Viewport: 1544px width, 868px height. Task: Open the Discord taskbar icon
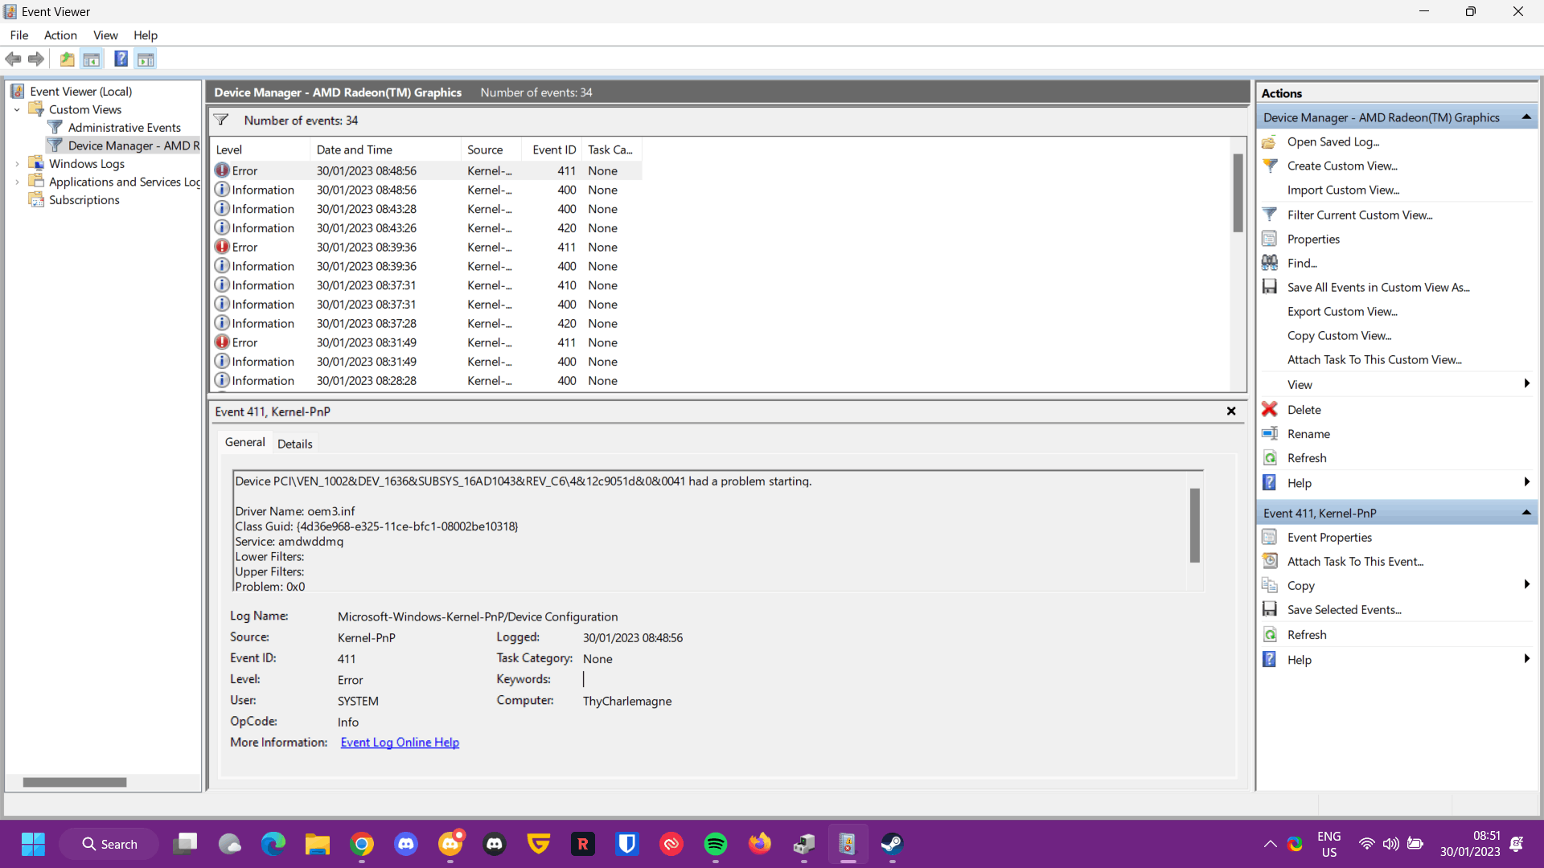coord(406,844)
